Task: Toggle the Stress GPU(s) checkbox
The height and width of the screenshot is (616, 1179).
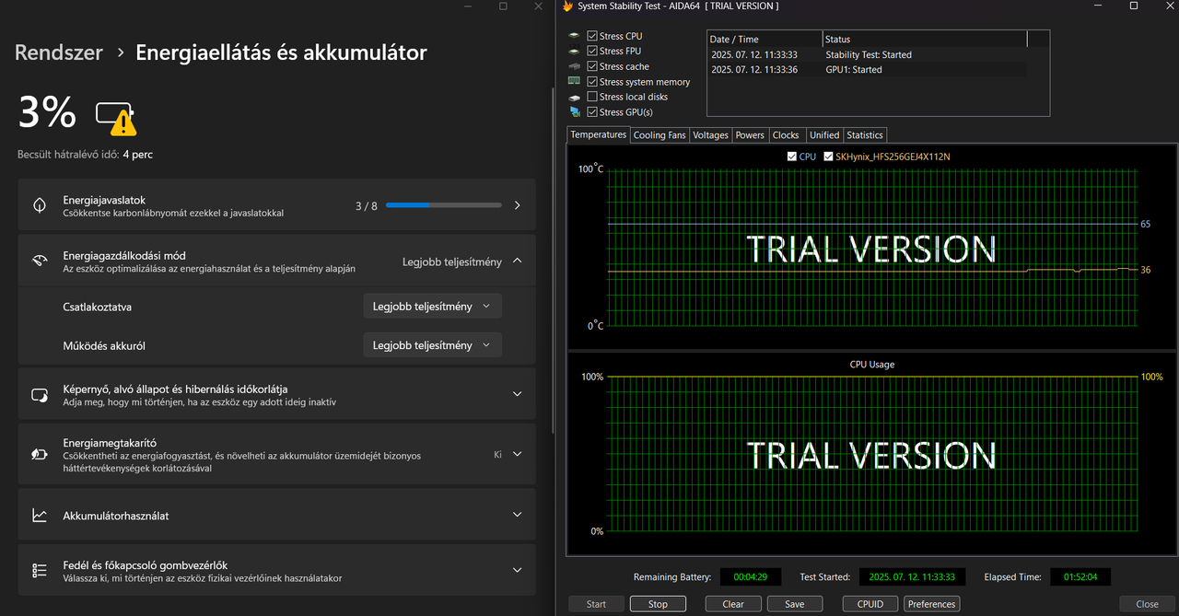Action: [x=592, y=111]
